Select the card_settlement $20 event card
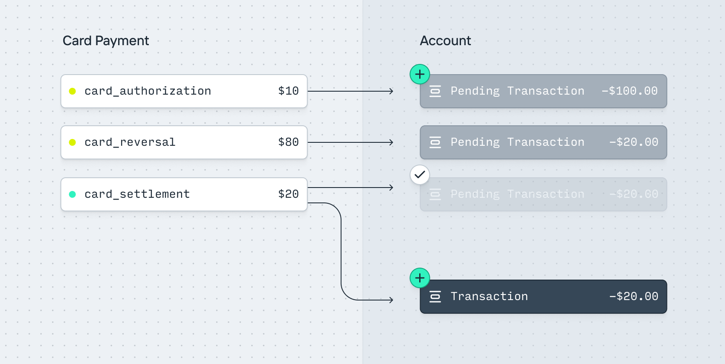This screenshot has height=364, width=725. [184, 194]
